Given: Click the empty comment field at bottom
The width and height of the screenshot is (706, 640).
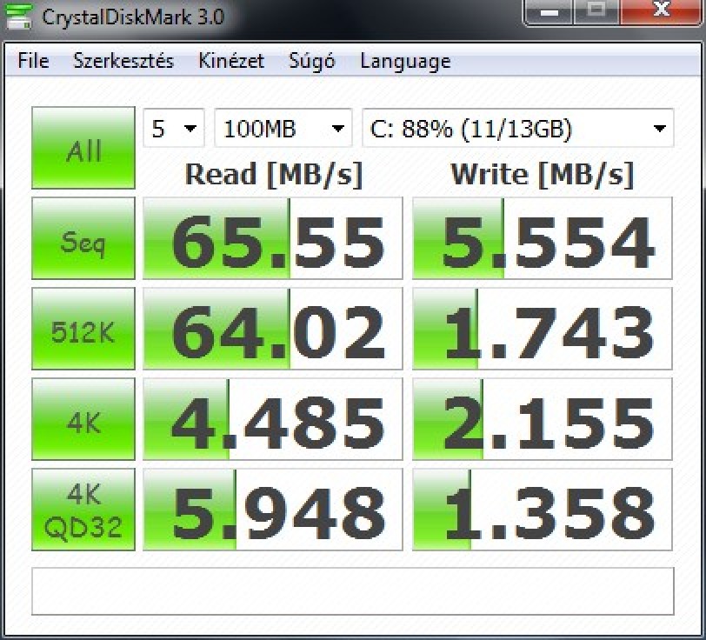Looking at the screenshot, I should point(352,591).
